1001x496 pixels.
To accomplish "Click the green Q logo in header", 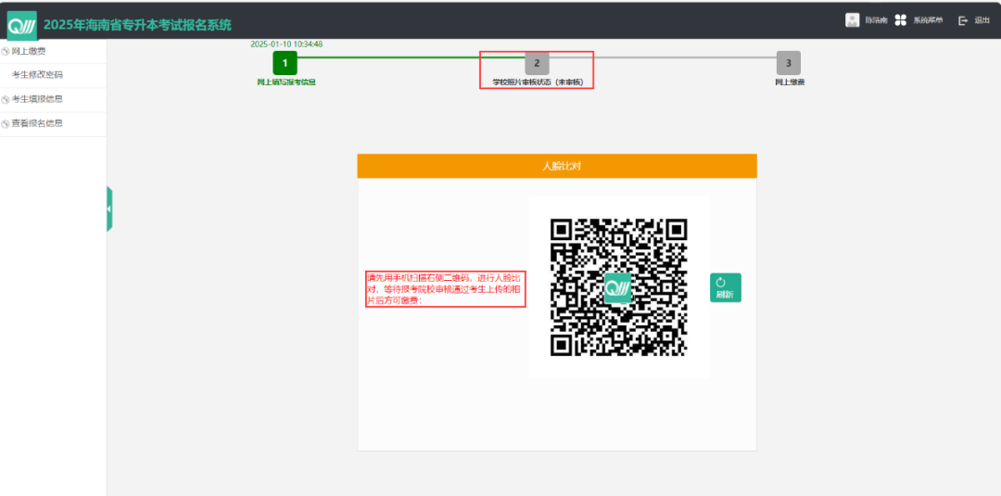I will tap(21, 26).
